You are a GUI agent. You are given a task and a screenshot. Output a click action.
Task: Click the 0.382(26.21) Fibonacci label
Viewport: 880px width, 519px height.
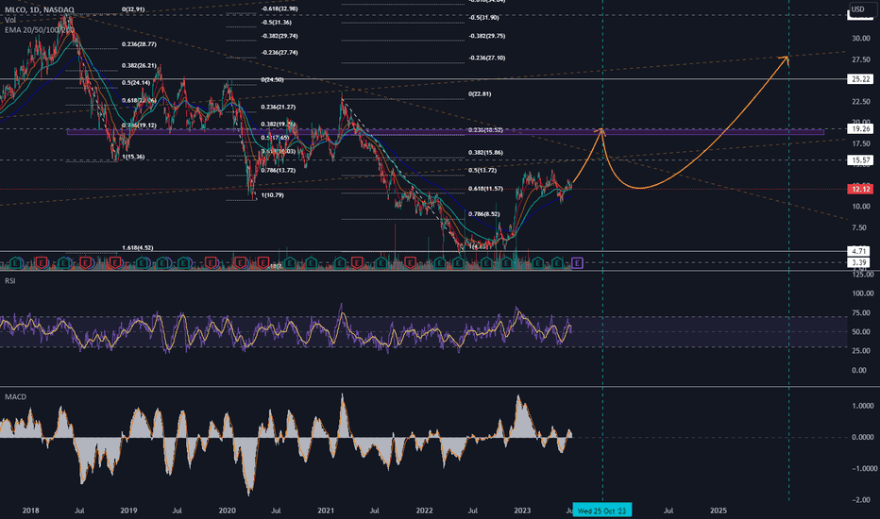[139, 66]
